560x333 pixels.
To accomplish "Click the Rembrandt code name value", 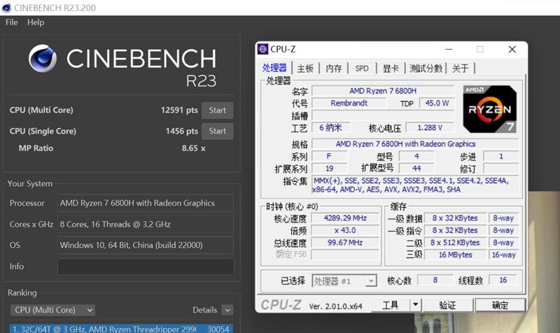I will coord(349,103).
